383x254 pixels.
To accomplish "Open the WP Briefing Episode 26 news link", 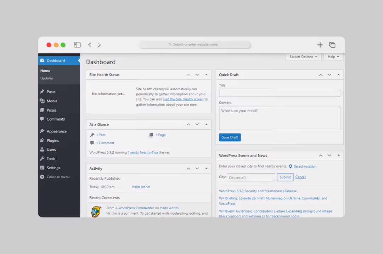I will tap(273, 201).
